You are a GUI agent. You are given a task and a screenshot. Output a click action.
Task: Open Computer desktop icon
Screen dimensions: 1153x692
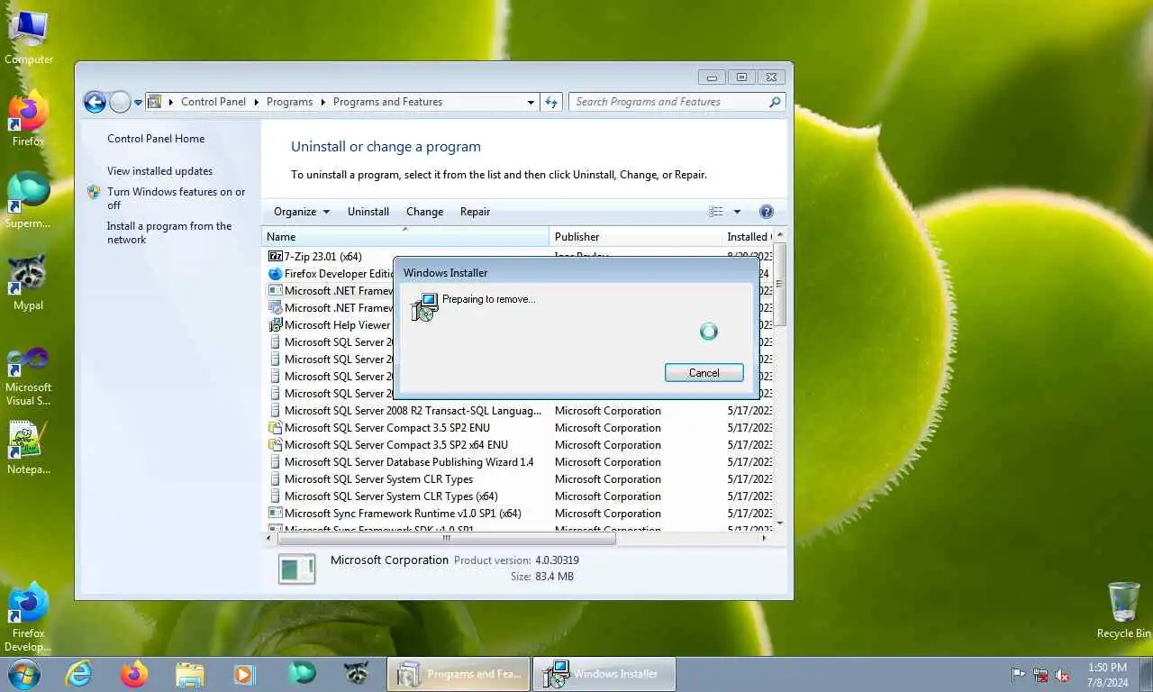coord(29,38)
